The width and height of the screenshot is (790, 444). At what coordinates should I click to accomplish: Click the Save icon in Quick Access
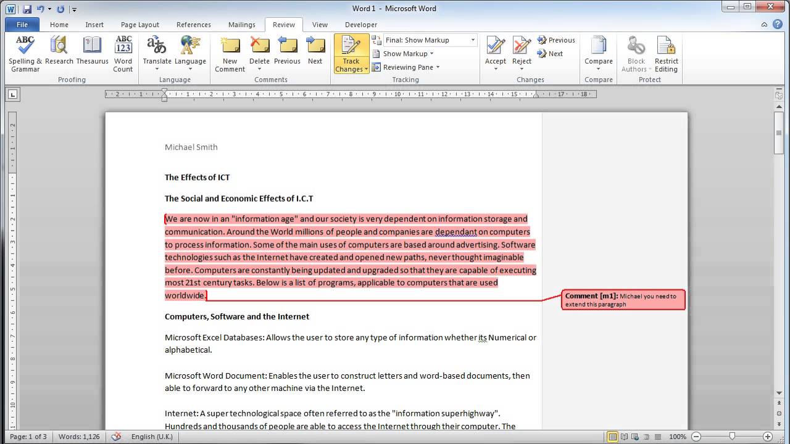click(27, 9)
